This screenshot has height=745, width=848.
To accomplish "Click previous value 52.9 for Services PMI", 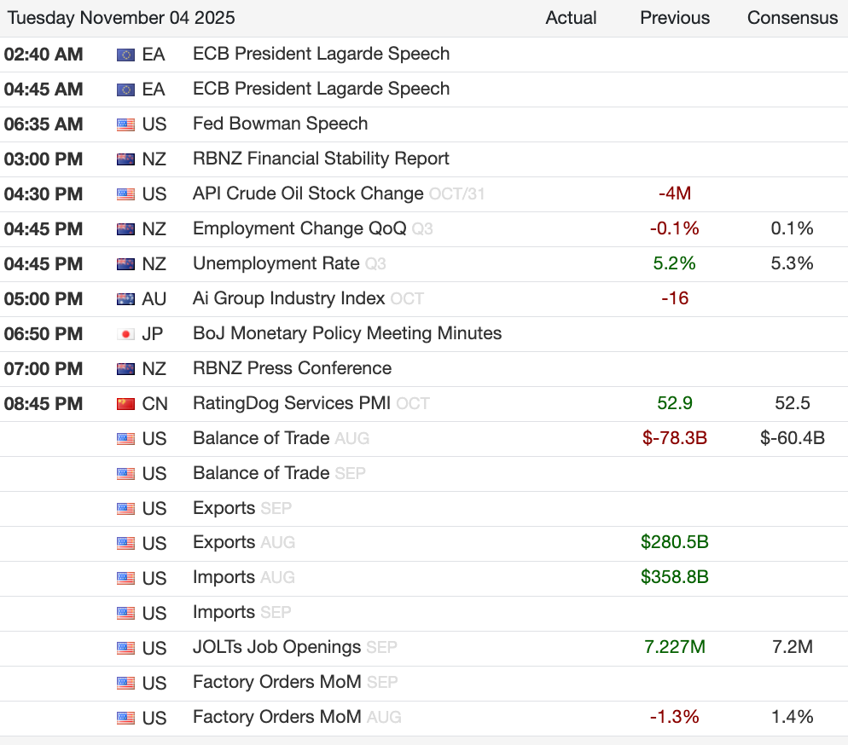I will 675,403.
